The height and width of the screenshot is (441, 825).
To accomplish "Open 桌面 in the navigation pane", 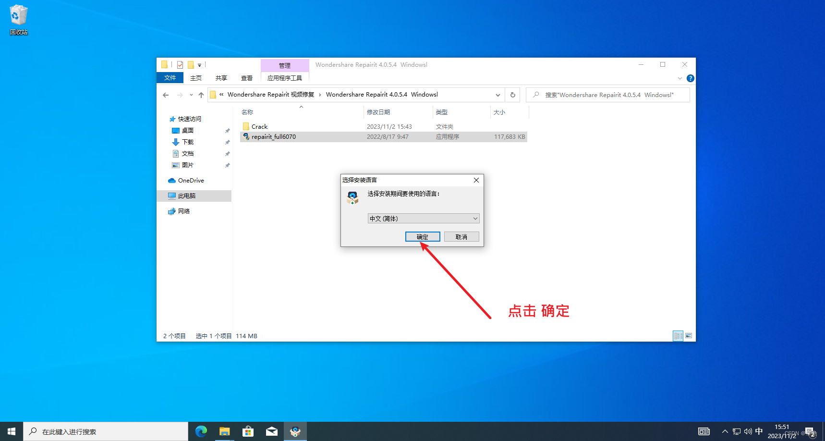I will (187, 131).
